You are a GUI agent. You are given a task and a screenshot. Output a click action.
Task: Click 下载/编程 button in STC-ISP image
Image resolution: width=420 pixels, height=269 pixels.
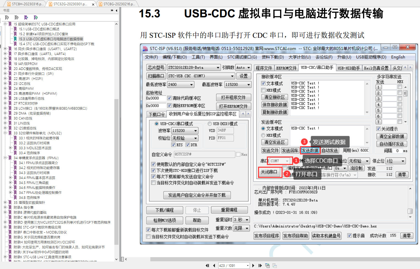(165, 210)
